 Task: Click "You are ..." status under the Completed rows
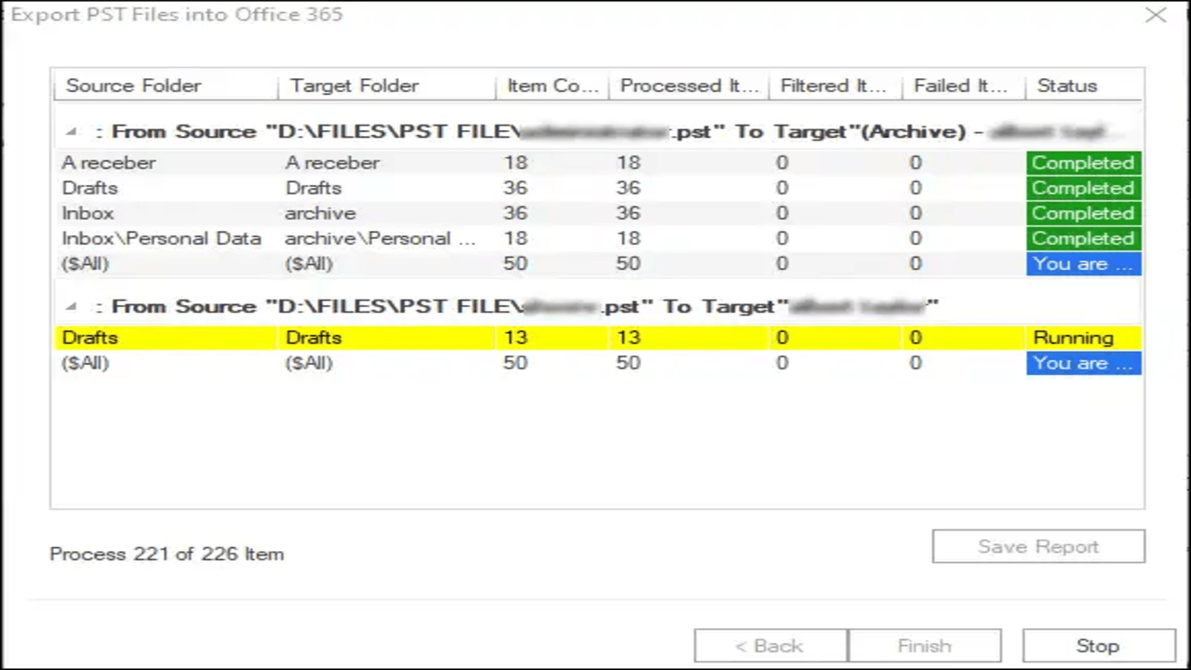tap(1083, 264)
